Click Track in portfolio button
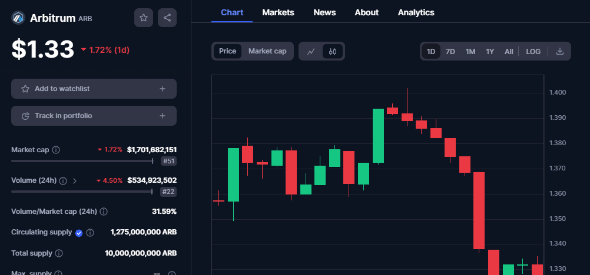590x275 pixels. click(x=94, y=116)
